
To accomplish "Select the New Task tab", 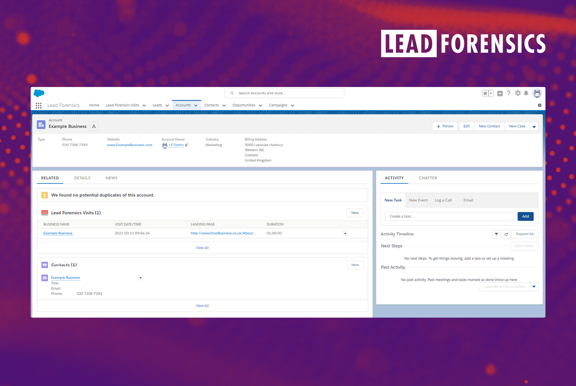I will pos(393,200).
